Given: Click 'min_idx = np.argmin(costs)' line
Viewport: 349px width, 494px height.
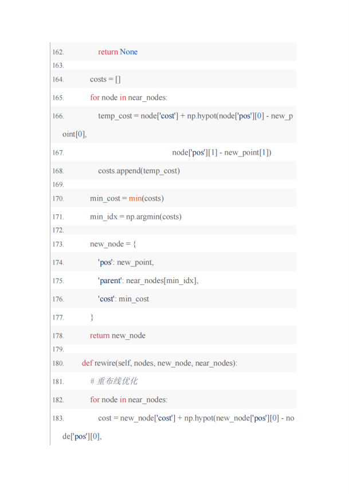Looking at the screenshot, I should (136, 217).
